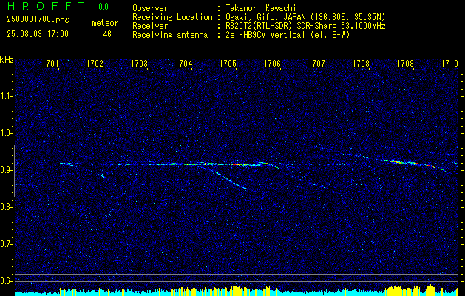This screenshot has width=465, height=296.
Task: Select observer name Takanori Kawachi
Action: pos(260,8)
